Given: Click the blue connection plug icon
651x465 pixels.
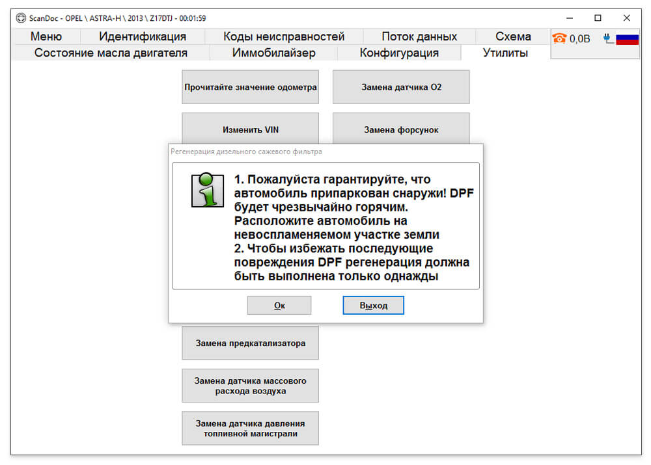Looking at the screenshot, I should coord(608,38).
